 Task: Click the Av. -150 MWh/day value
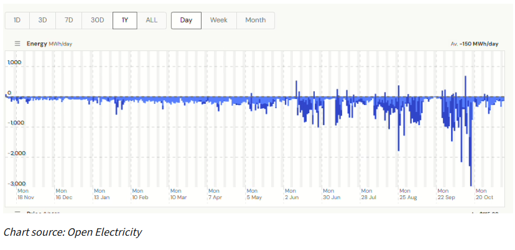[x=475, y=44]
